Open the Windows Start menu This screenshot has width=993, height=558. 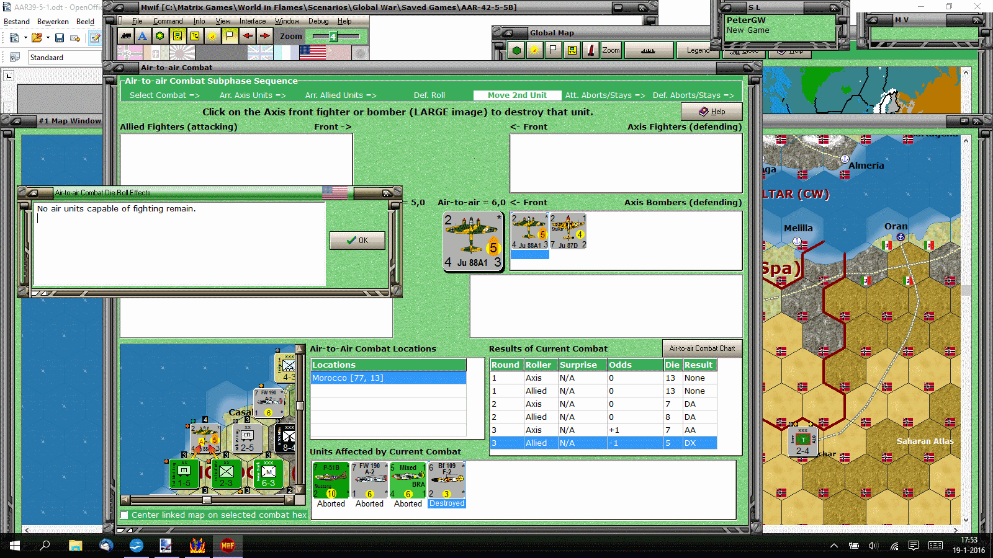coord(14,546)
